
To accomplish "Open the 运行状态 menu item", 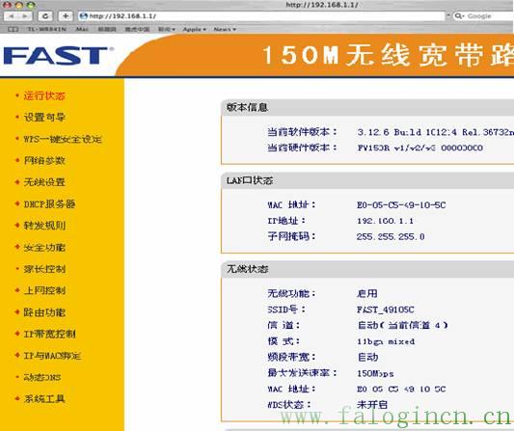I will (x=44, y=95).
